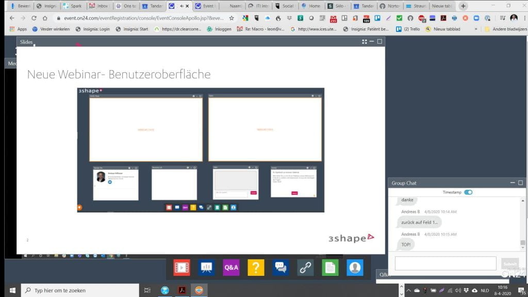Click the purple Q&A dock icon
The height and width of the screenshot is (297, 528).
[231, 267]
